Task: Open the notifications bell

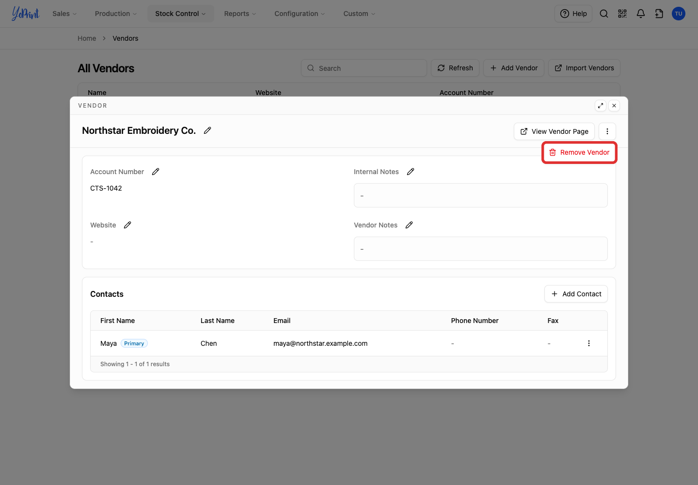Action: [641, 14]
